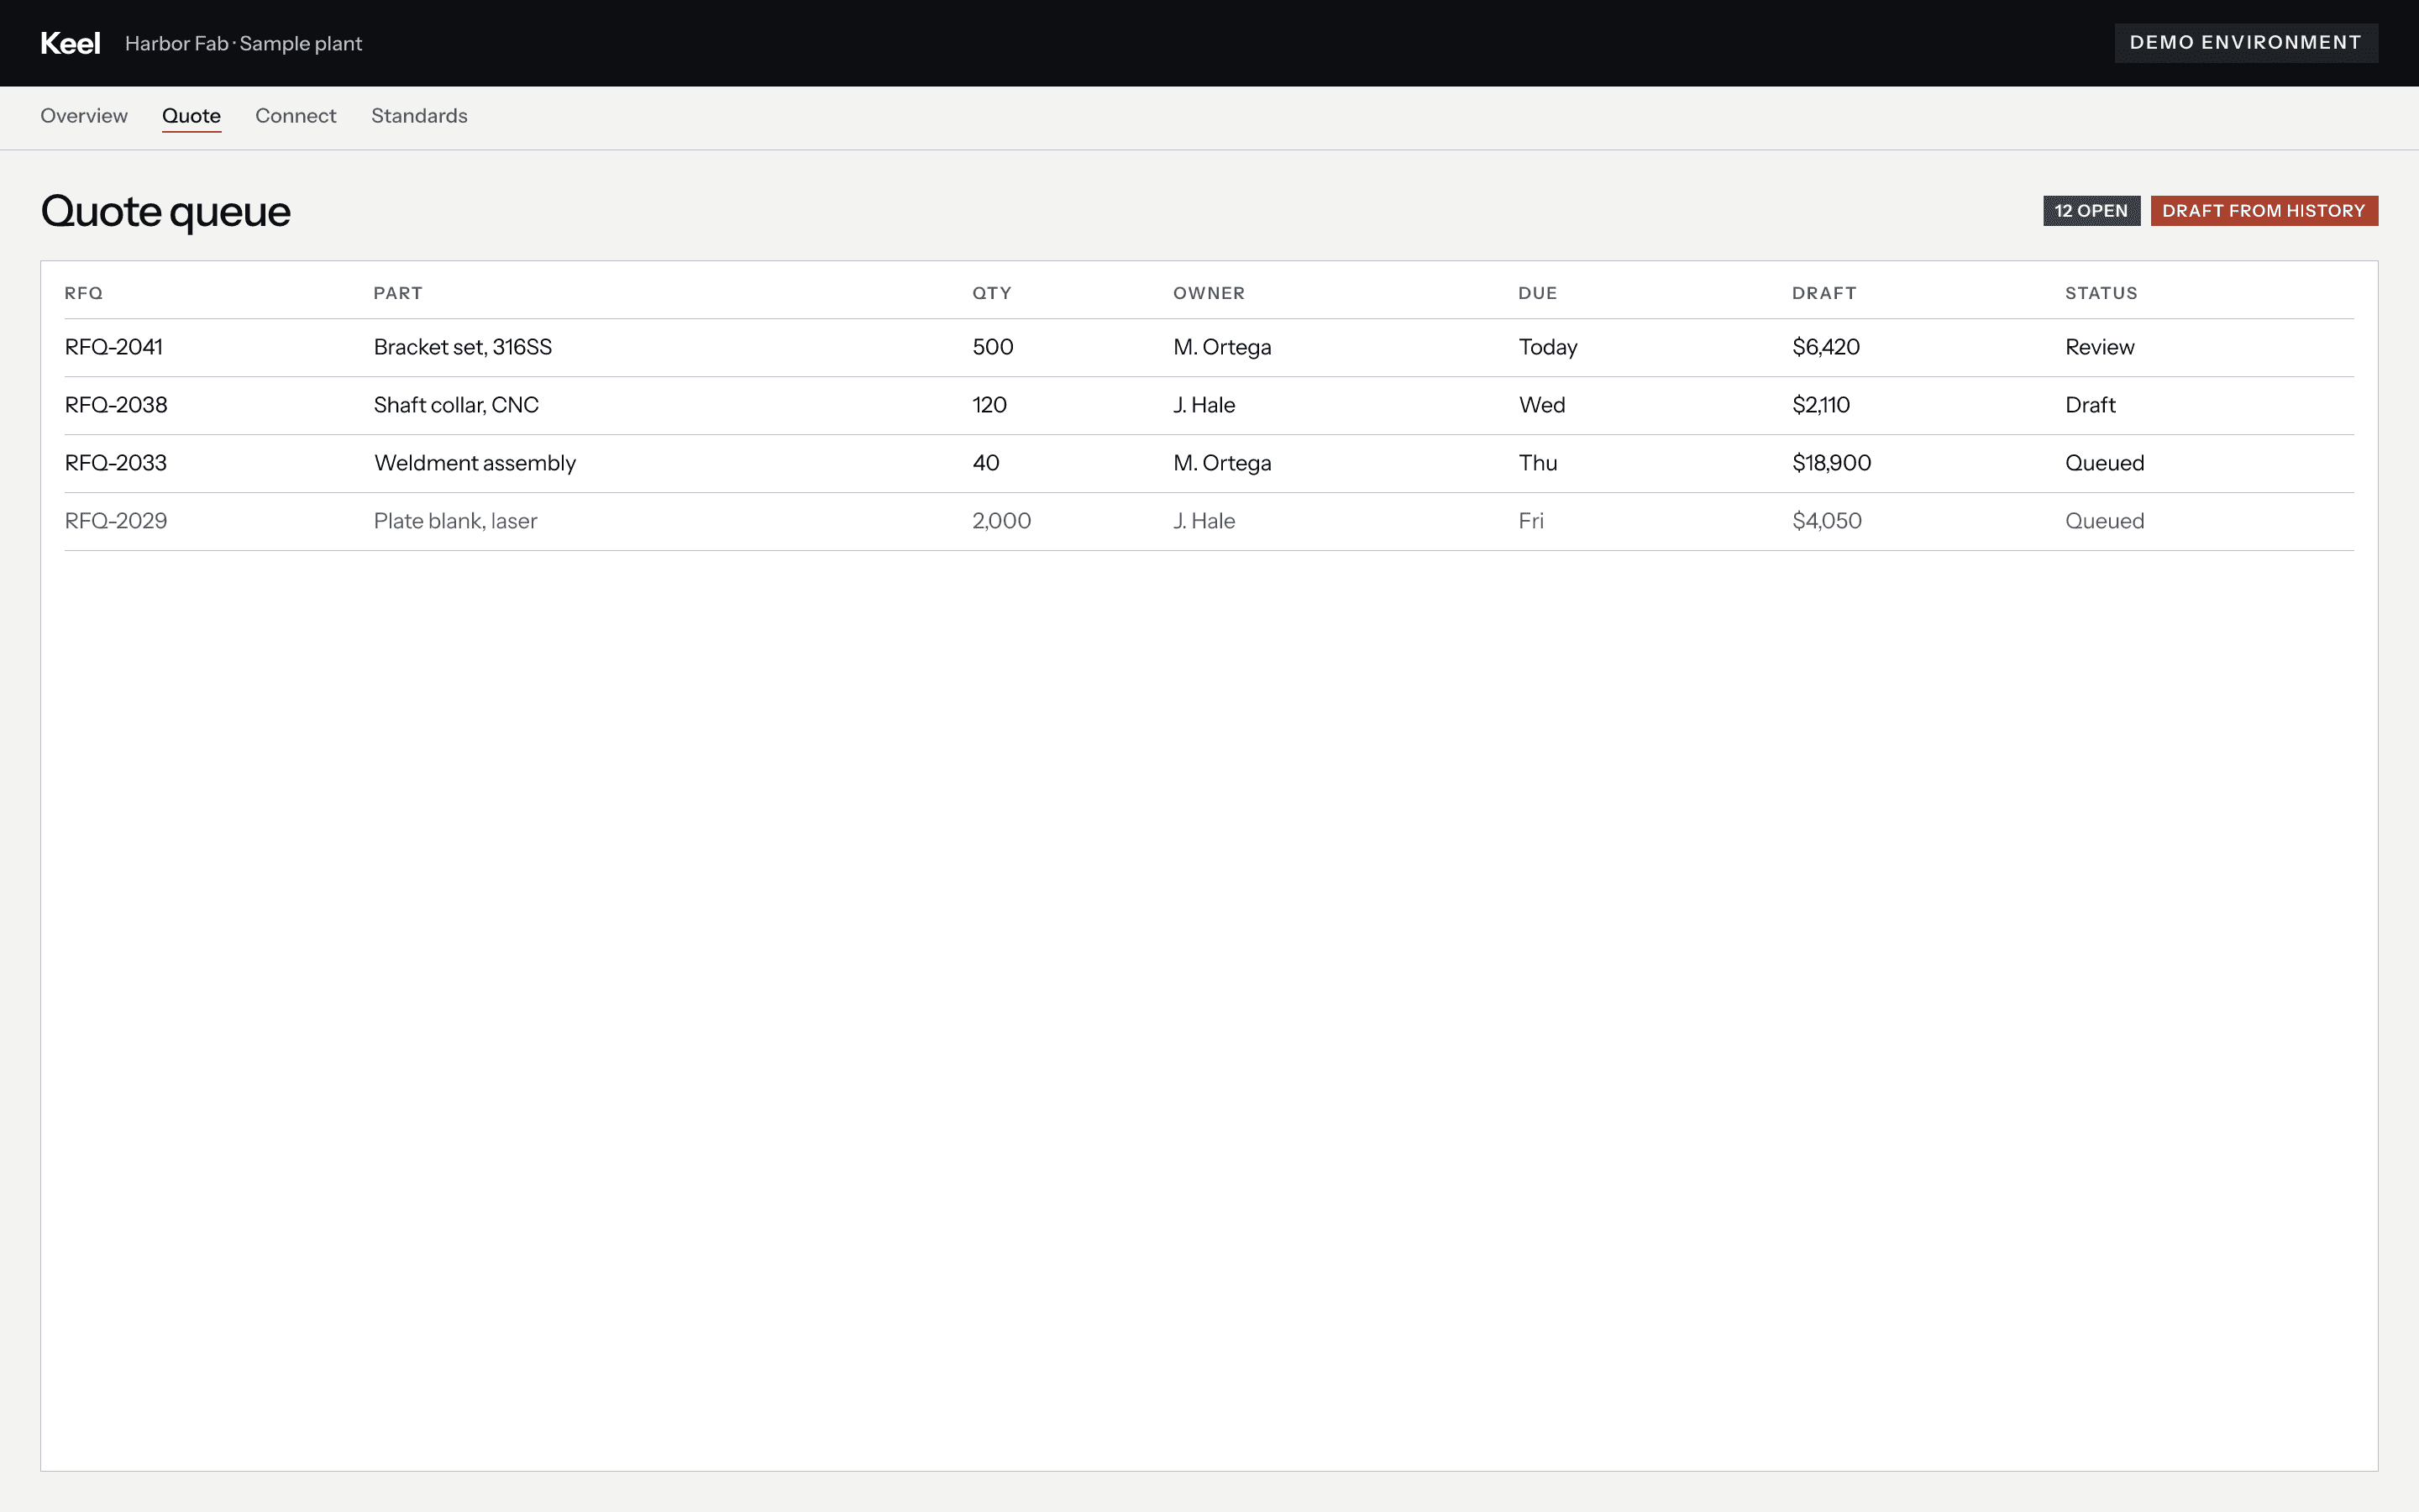
Task: Open RFQ-2038 row
Action: 1209,406
